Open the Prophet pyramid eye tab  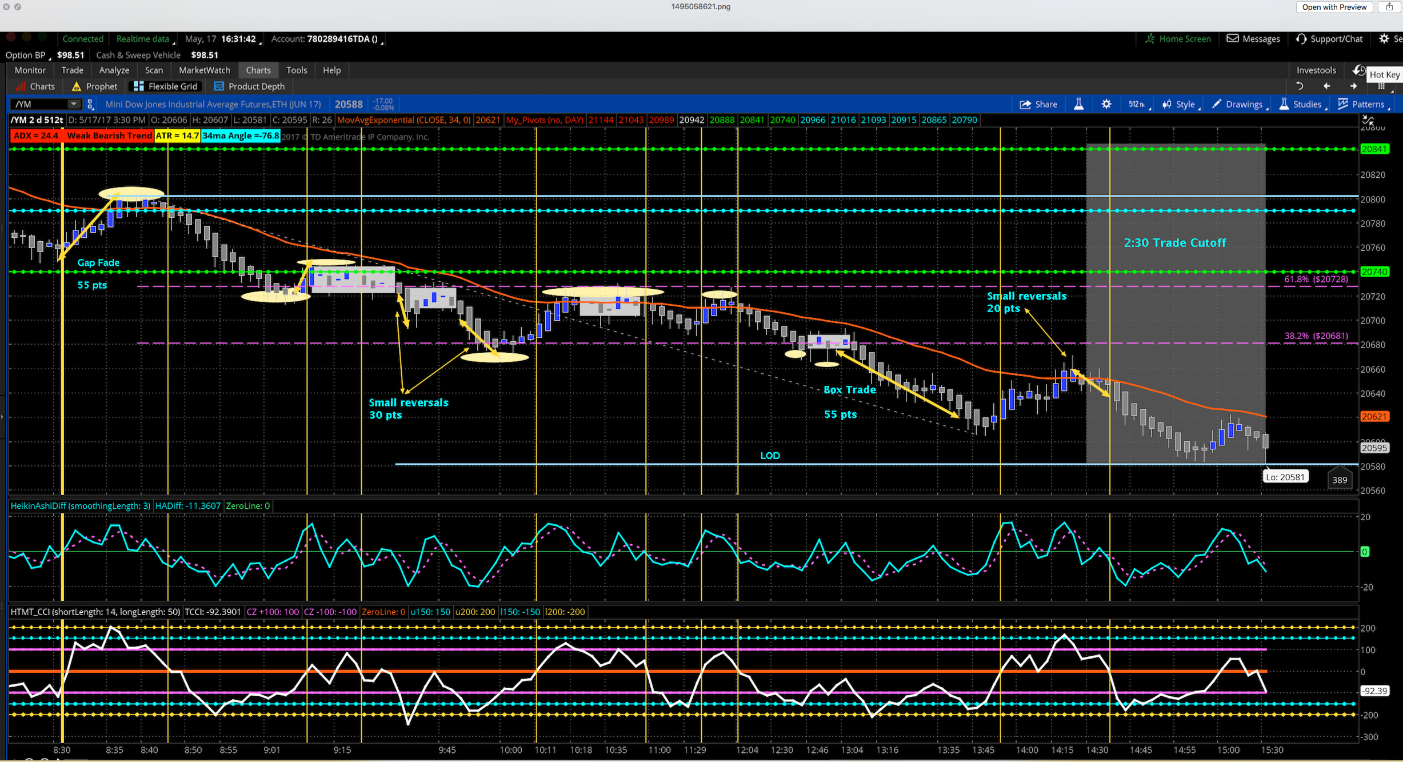coord(95,86)
